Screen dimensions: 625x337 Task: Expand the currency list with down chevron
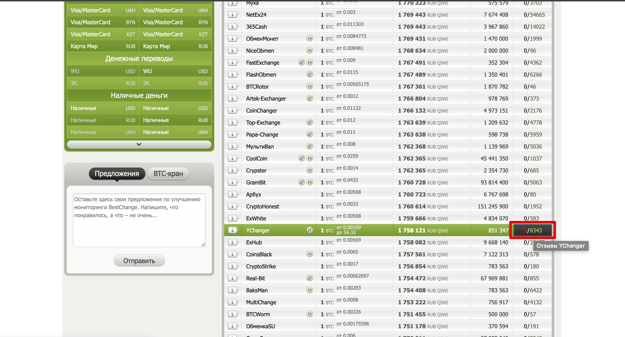coord(139,144)
